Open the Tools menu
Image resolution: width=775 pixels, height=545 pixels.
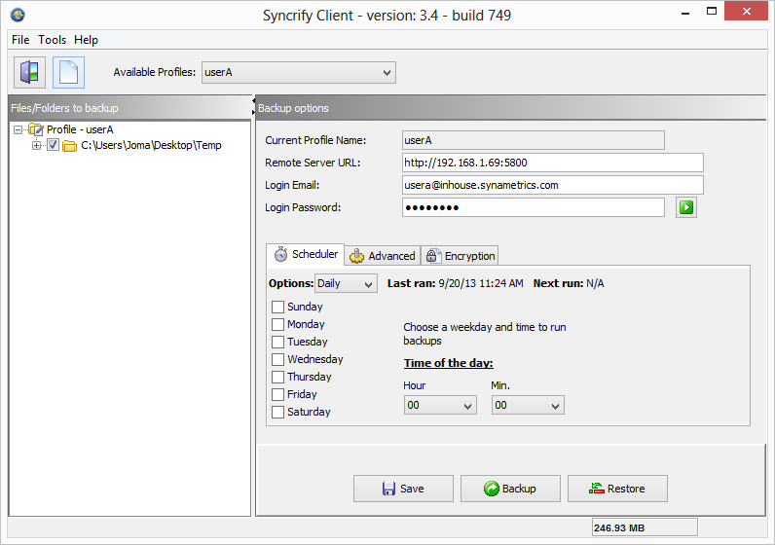tap(52, 40)
